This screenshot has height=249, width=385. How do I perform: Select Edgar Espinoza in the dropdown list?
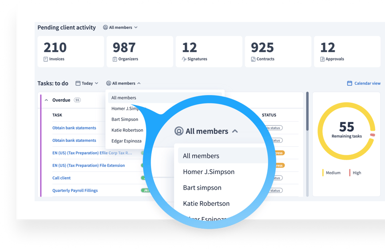[x=127, y=141]
